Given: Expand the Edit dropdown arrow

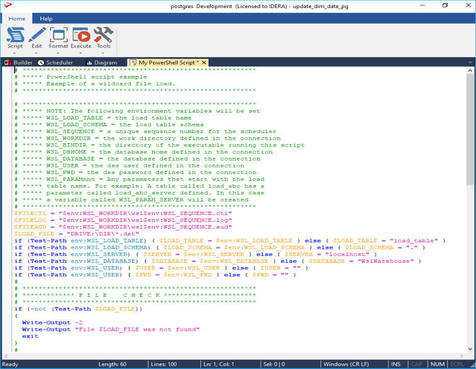Looking at the screenshot, I should 36,53.
